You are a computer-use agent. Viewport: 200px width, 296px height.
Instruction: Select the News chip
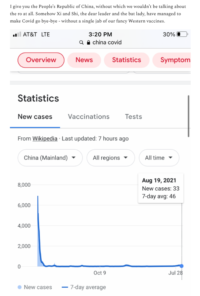84,60
